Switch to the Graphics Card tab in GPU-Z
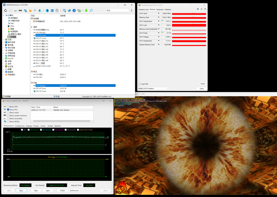 point(143,9)
